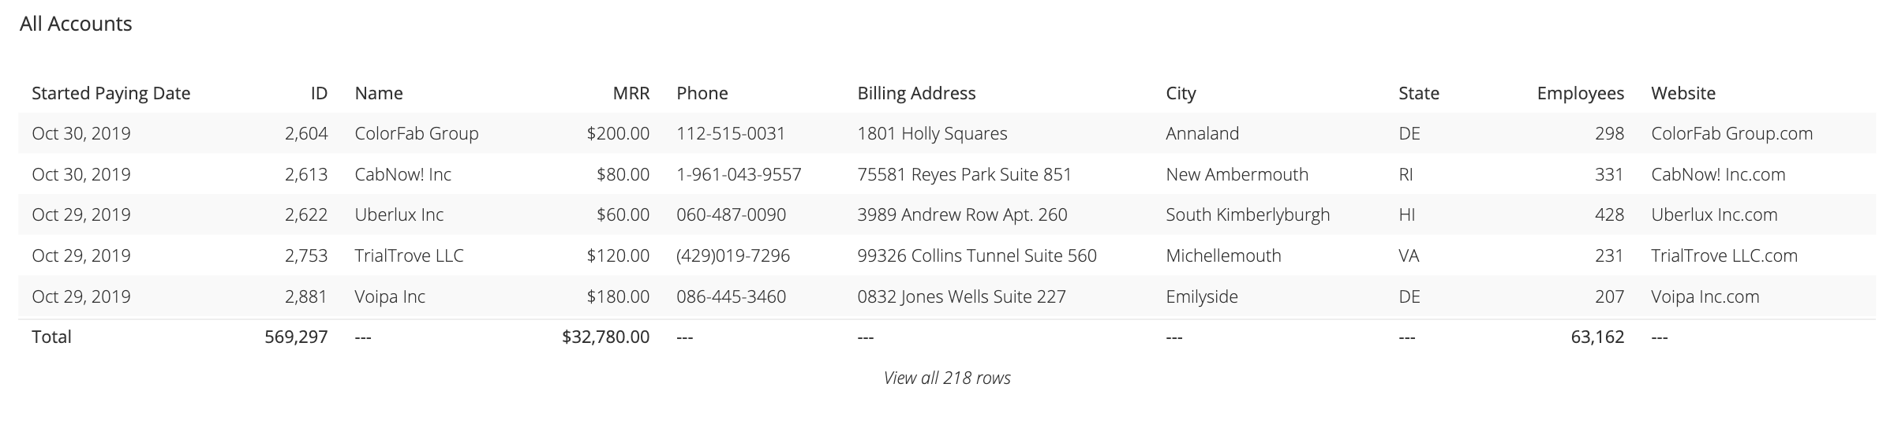The width and height of the screenshot is (1894, 421).
Task: Click the ColorFab Group.com website cell
Action: point(1731,133)
